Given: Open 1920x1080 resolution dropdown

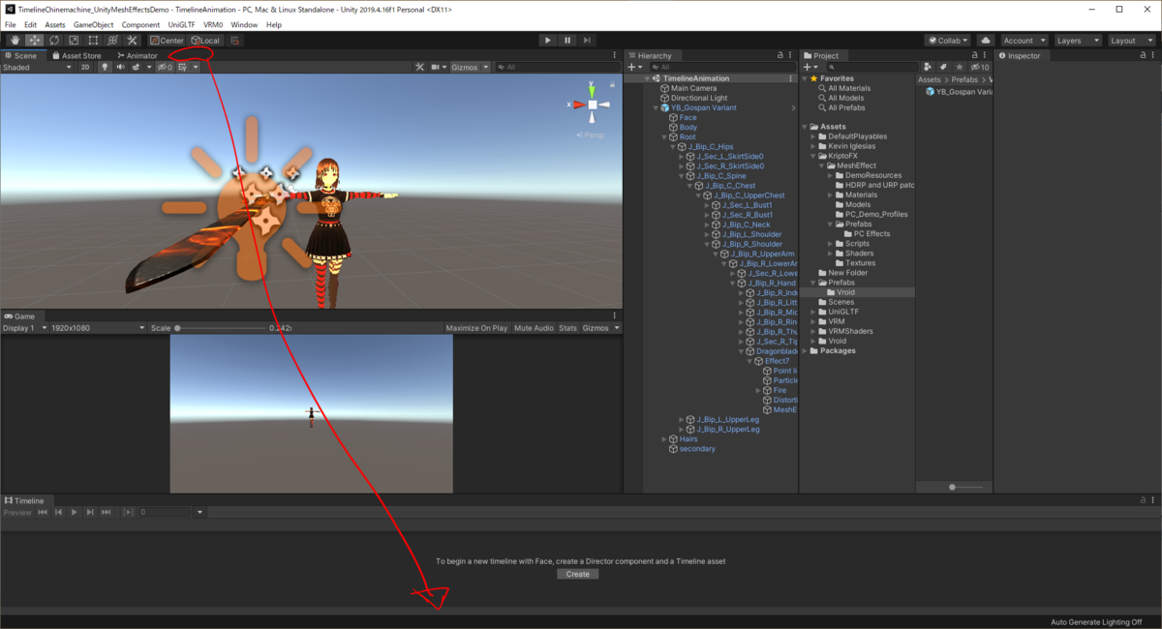Looking at the screenshot, I should coord(97,328).
